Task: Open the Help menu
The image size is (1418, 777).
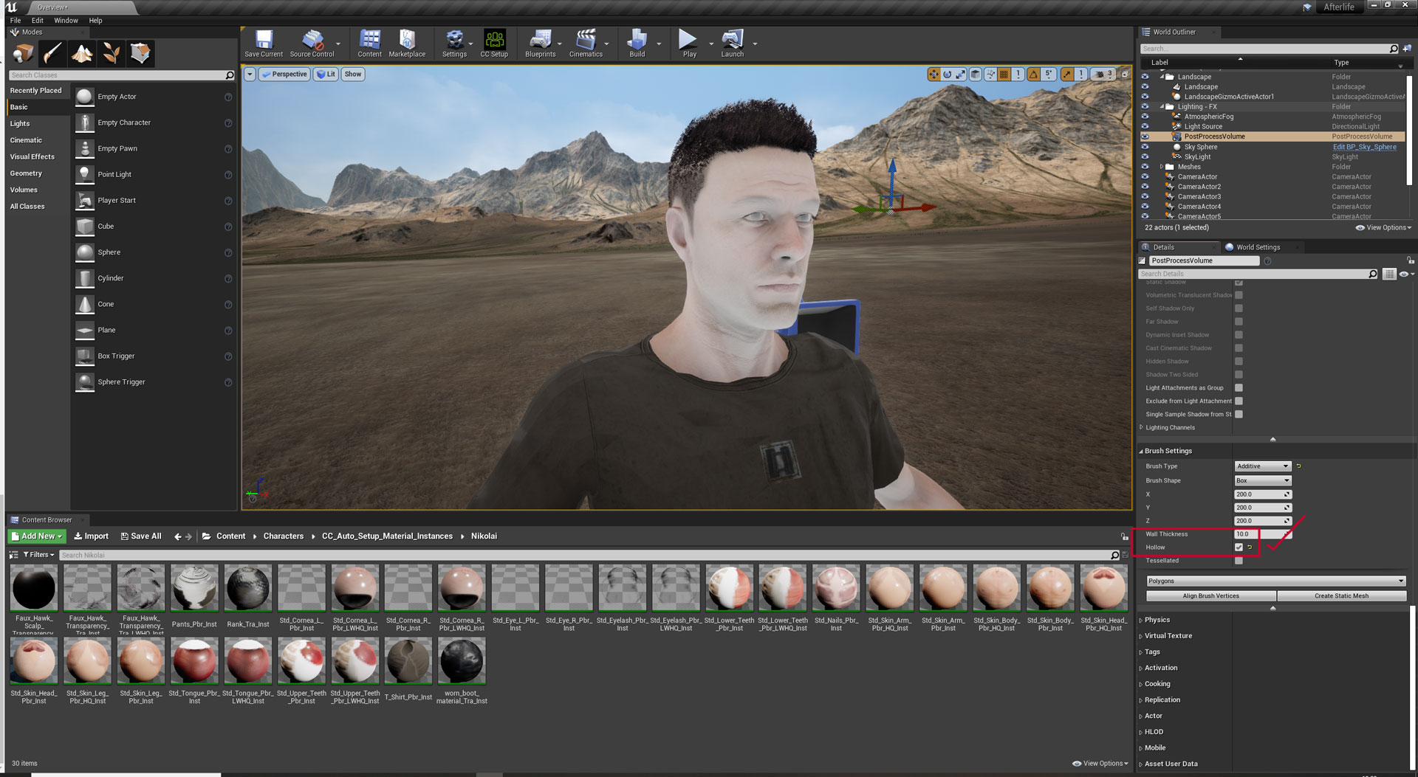Action: (95, 21)
